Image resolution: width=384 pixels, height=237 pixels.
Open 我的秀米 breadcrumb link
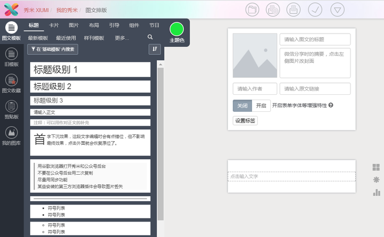tap(67, 10)
